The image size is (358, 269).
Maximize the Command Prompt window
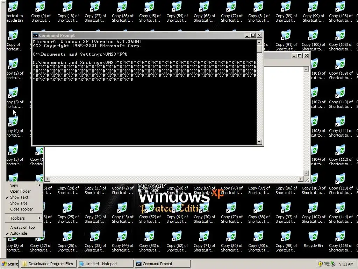point(253,35)
